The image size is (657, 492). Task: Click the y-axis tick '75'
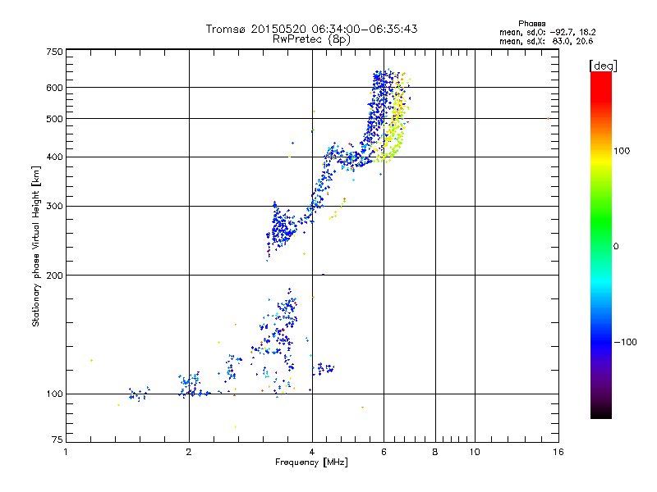(57, 440)
